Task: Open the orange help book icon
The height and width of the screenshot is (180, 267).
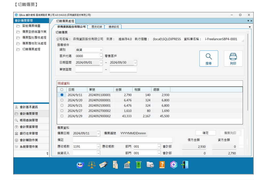Action: [162, 165]
